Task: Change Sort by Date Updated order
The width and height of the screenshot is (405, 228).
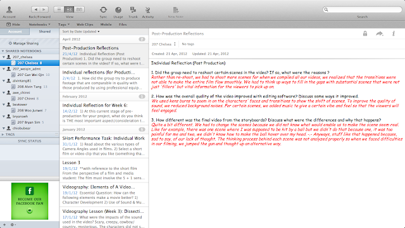Action: pos(81,32)
